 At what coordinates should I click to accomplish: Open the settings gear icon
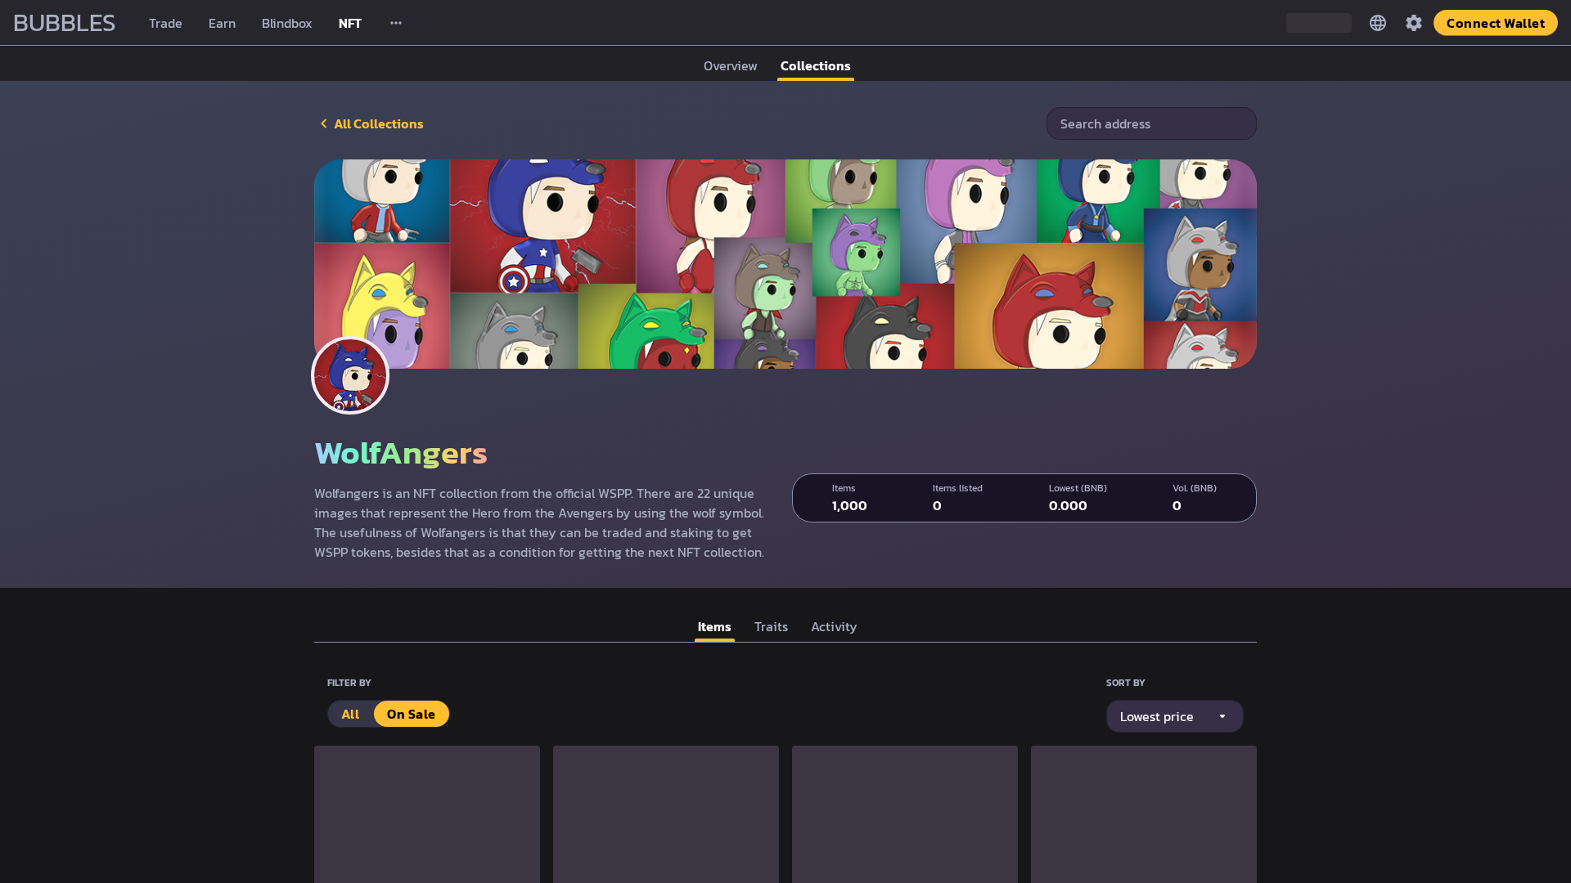[x=1414, y=23]
